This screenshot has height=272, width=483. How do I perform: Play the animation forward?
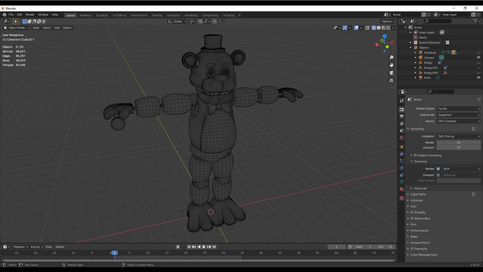pyautogui.click(x=204, y=247)
